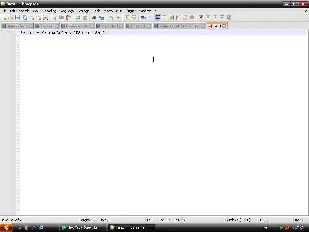This screenshot has width=309, height=232.
Task: Toggle Word wrap toolbar icon
Action: click(x=143, y=18)
